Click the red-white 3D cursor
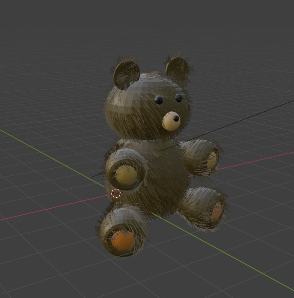This screenshot has width=294, height=298. click(116, 193)
